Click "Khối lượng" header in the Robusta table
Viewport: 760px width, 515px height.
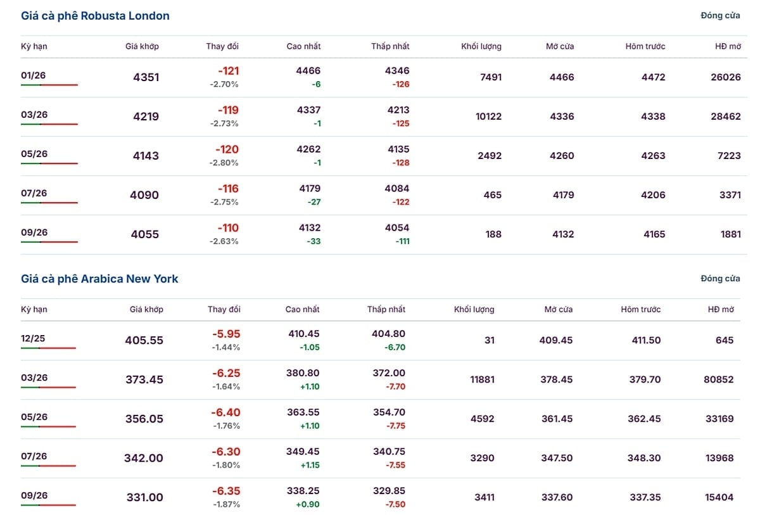click(x=481, y=46)
